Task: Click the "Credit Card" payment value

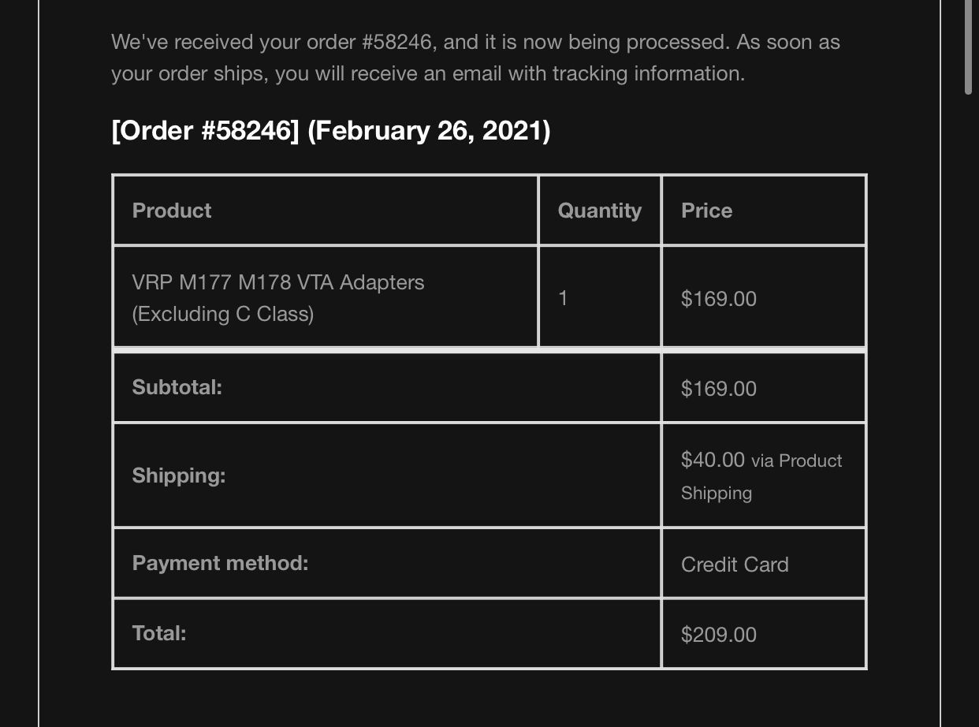Action: click(735, 565)
